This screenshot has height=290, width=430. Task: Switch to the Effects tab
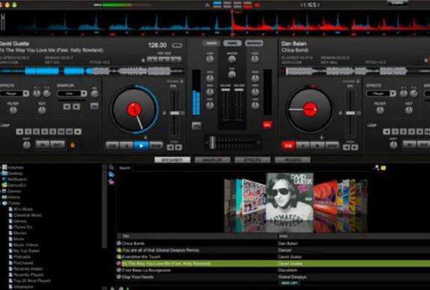click(x=252, y=160)
